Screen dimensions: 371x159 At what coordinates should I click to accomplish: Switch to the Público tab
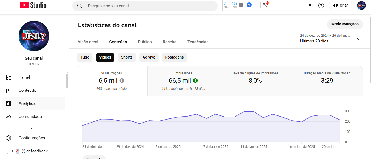pos(145,42)
